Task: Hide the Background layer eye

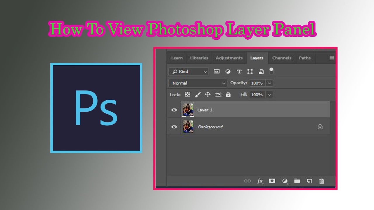Action: [174, 127]
